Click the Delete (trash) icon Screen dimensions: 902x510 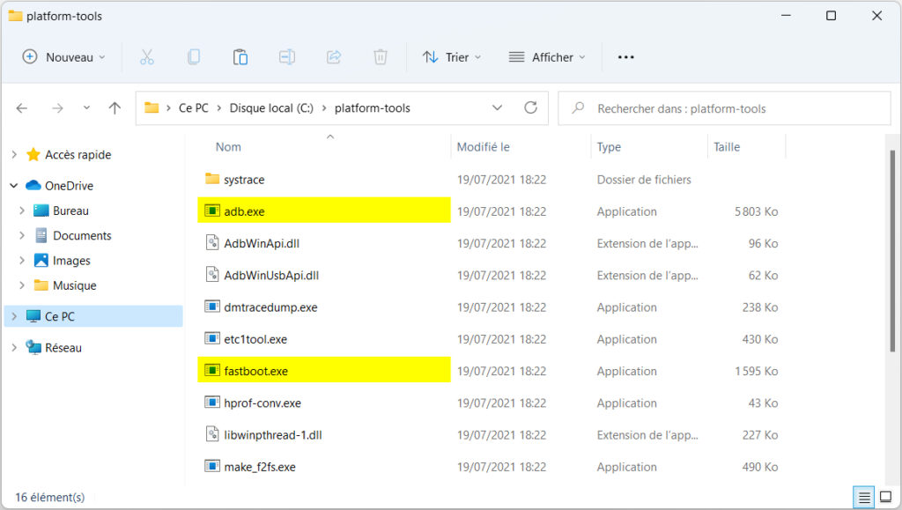click(x=380, y=56)
